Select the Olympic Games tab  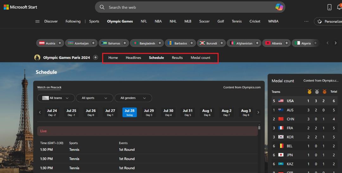120,21
